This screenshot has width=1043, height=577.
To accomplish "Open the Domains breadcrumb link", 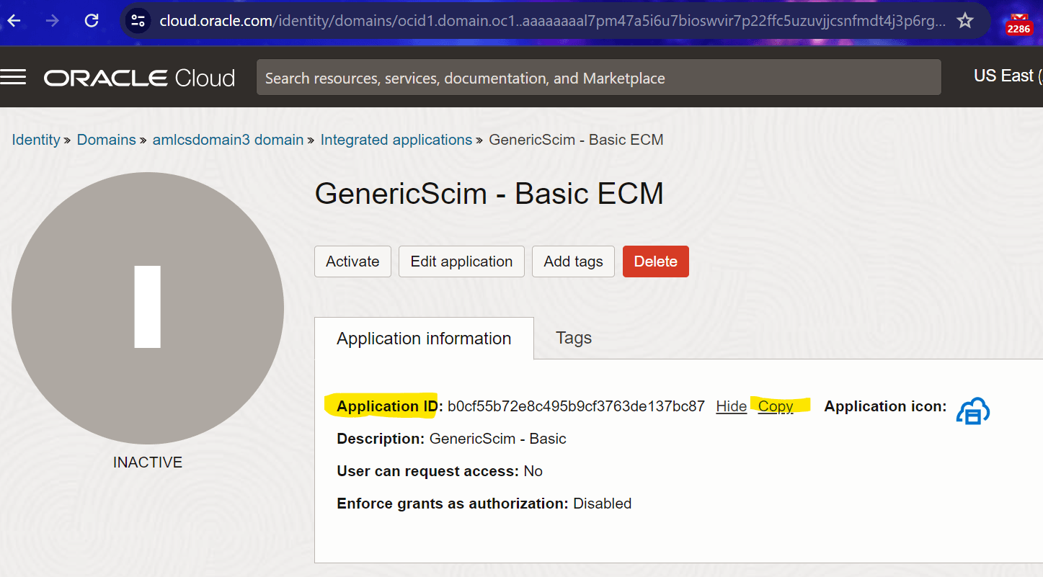I will (x=107, y=140).
